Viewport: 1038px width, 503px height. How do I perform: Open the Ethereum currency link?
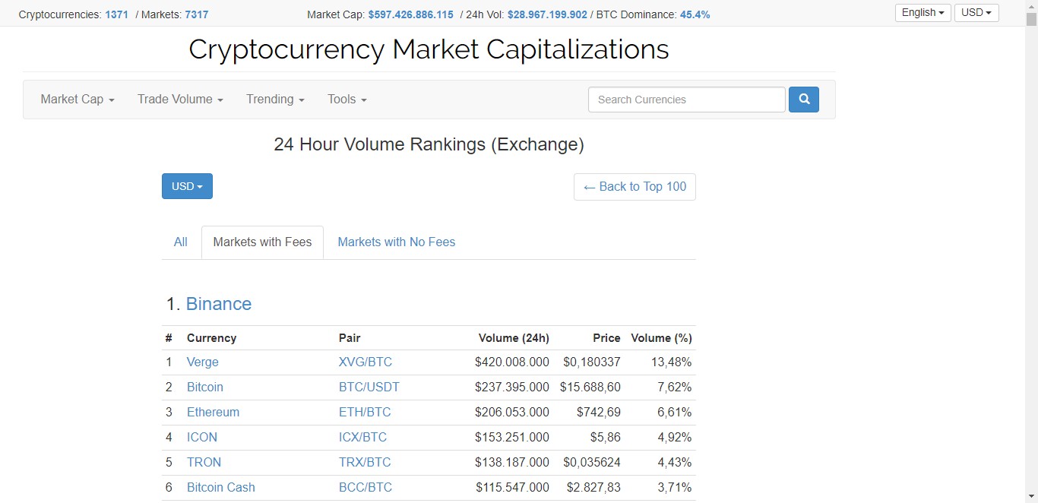(x=213, y=413)
